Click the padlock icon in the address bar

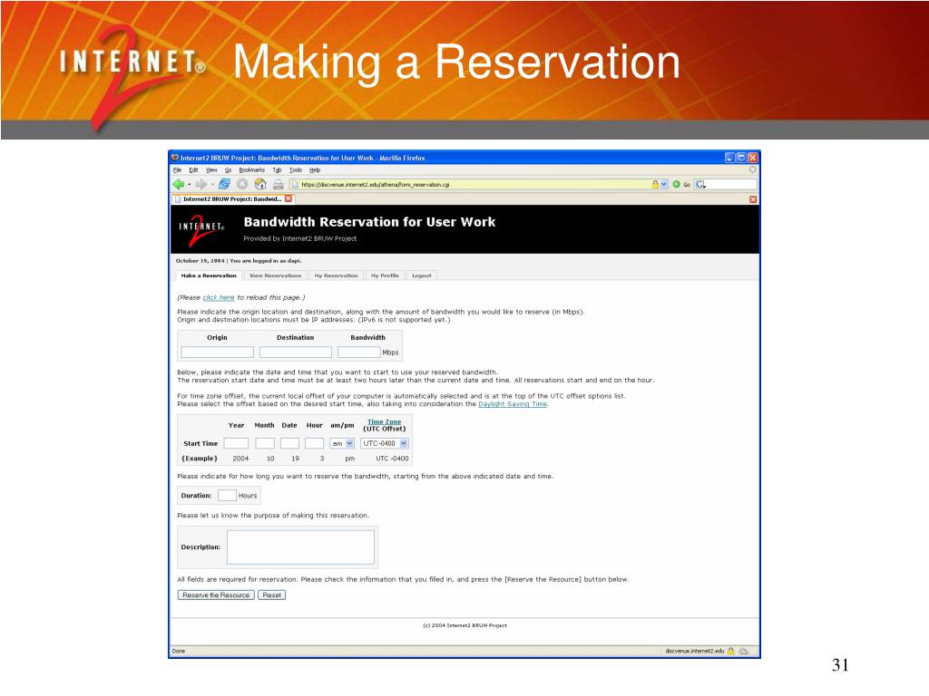655,185
